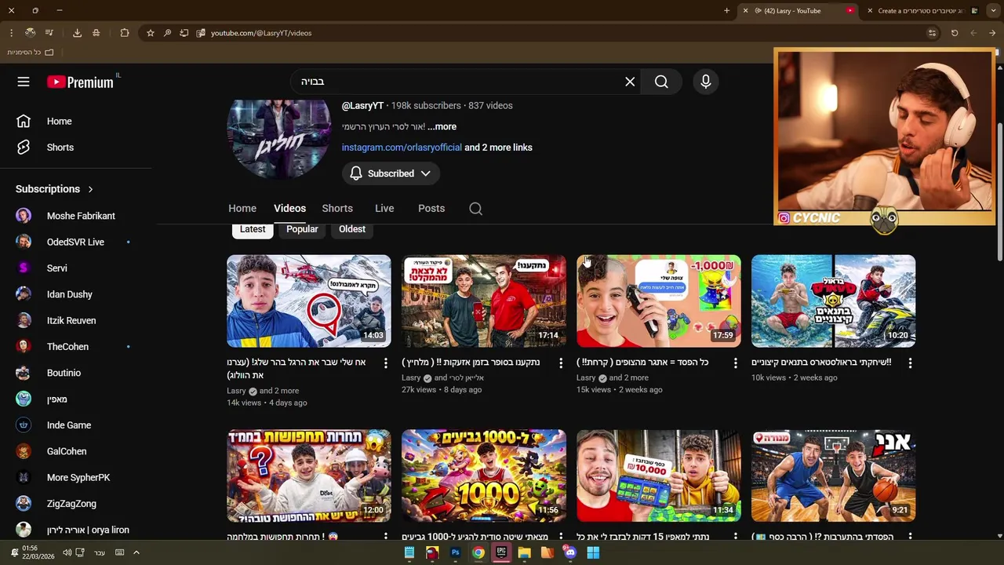Screen dimensions: 1004x565
Task: Open the 9:21 basketball video thumbnail
Action: 833,476
